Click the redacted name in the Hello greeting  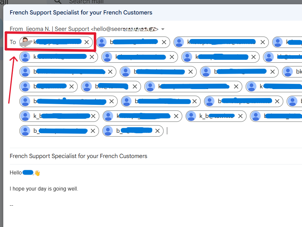28,172
